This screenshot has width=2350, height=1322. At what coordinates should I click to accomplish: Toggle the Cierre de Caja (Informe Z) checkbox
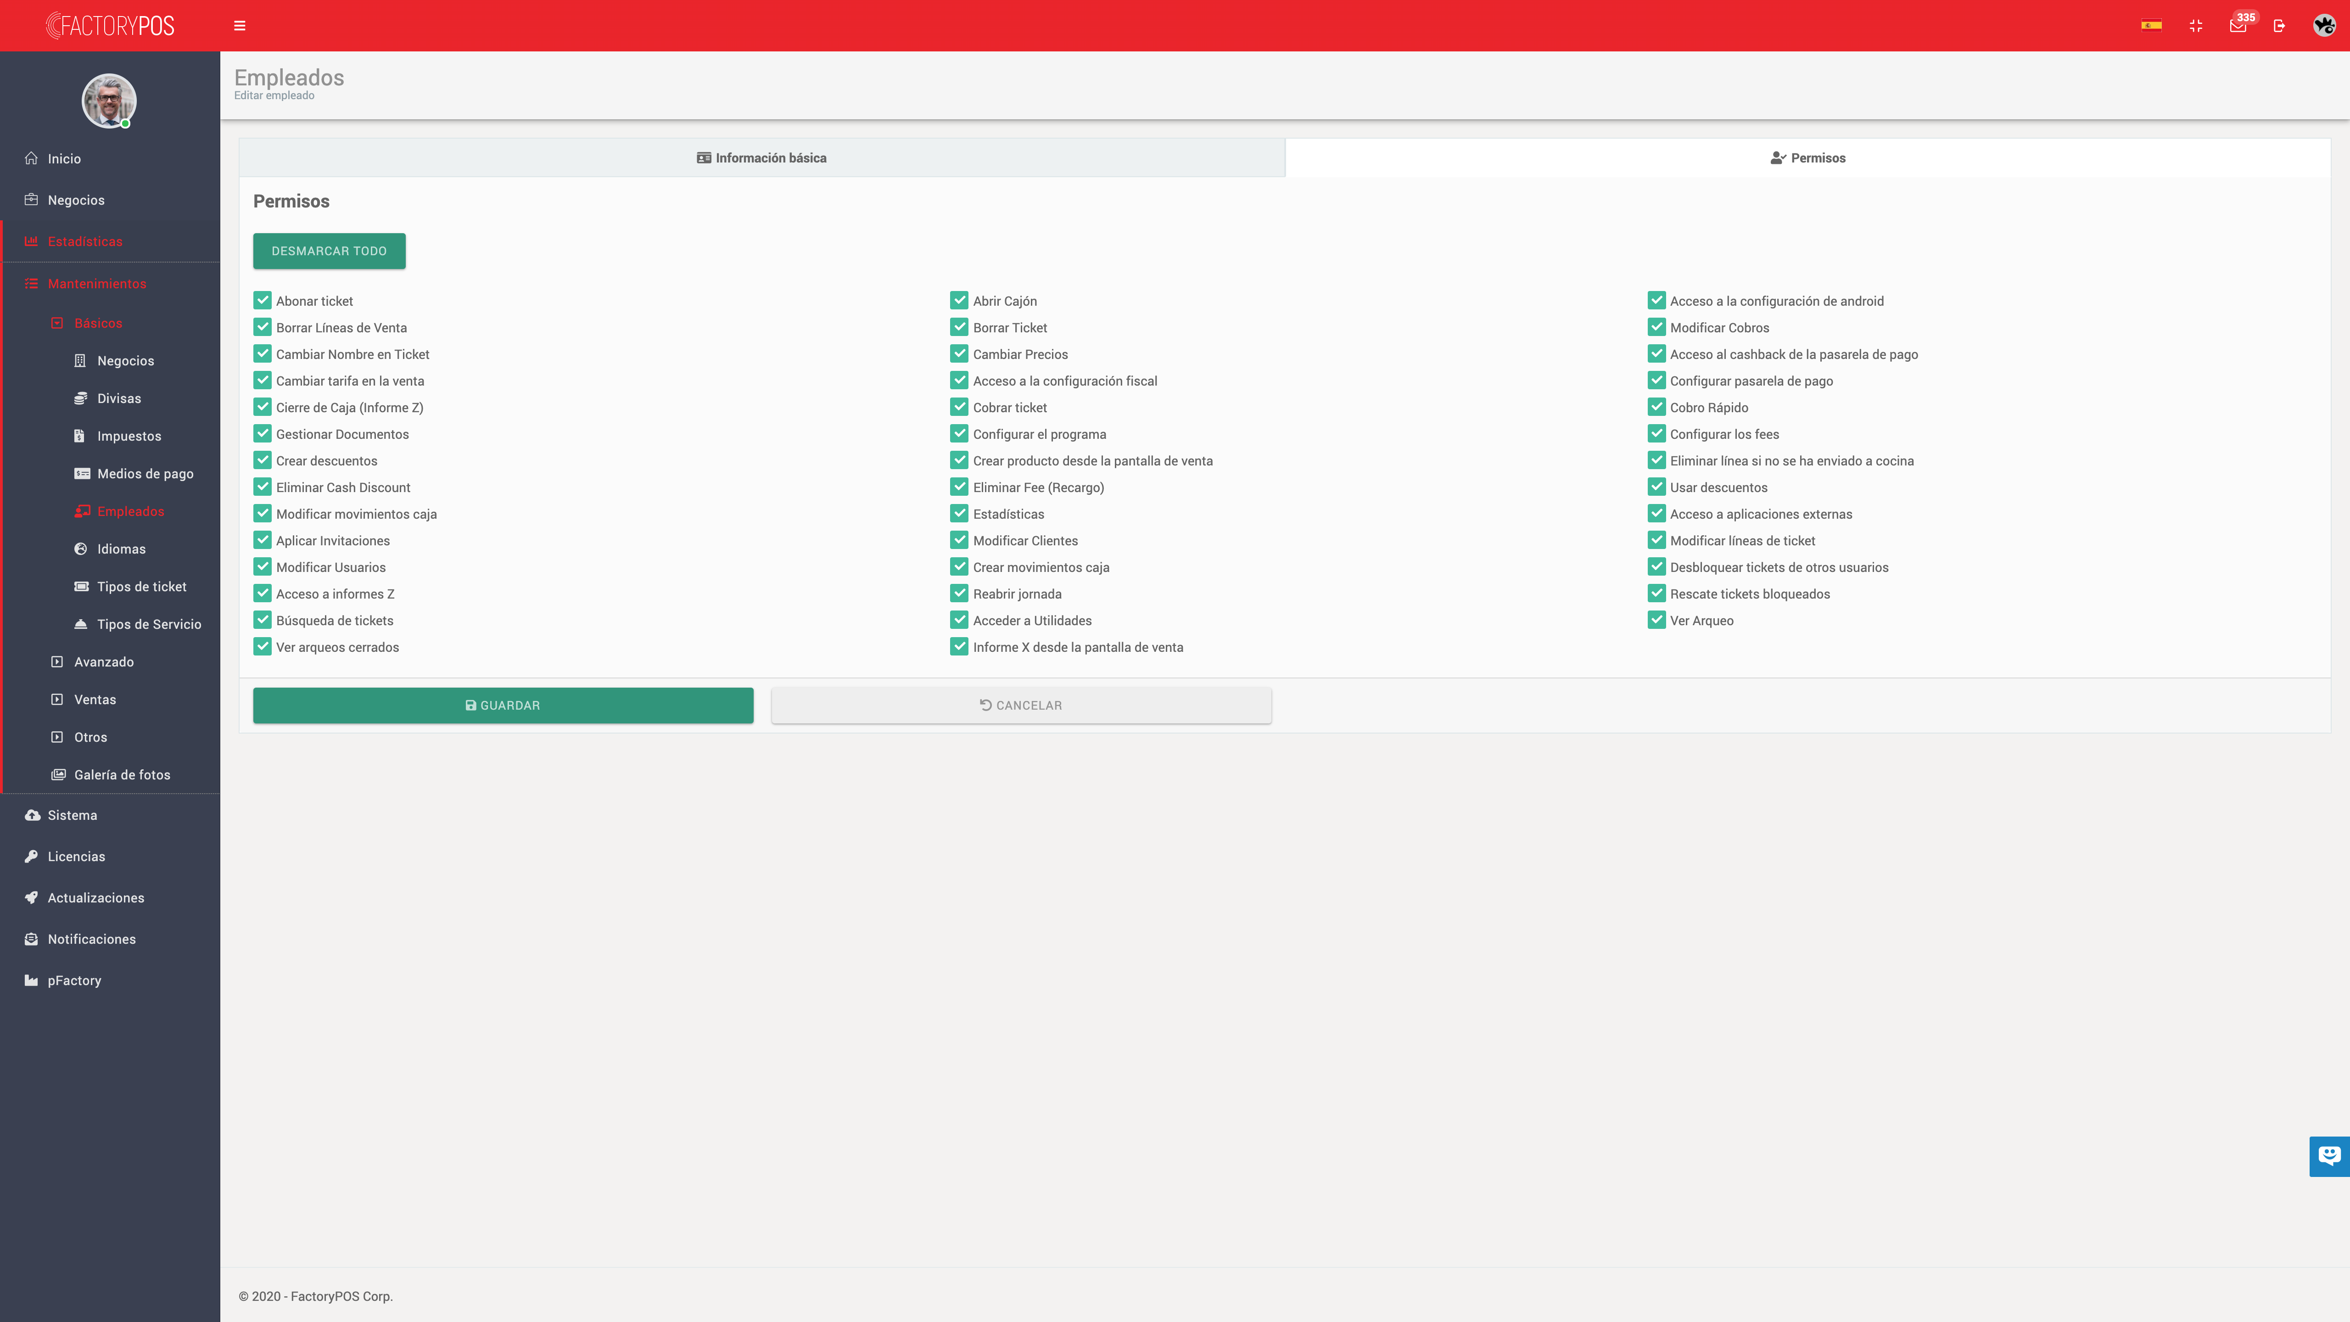coord(263,407)
